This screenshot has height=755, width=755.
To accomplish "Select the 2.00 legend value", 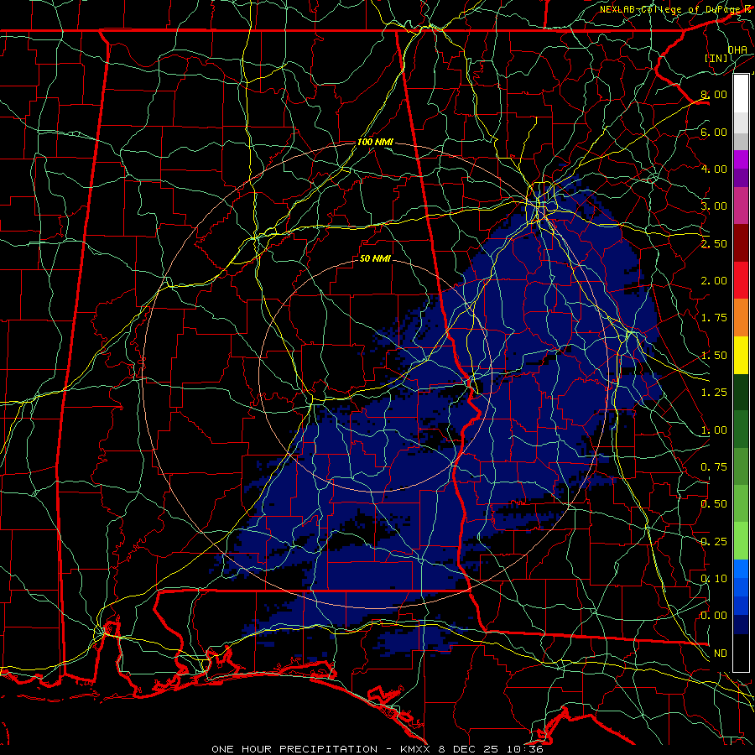I will (x=714, y=281).
